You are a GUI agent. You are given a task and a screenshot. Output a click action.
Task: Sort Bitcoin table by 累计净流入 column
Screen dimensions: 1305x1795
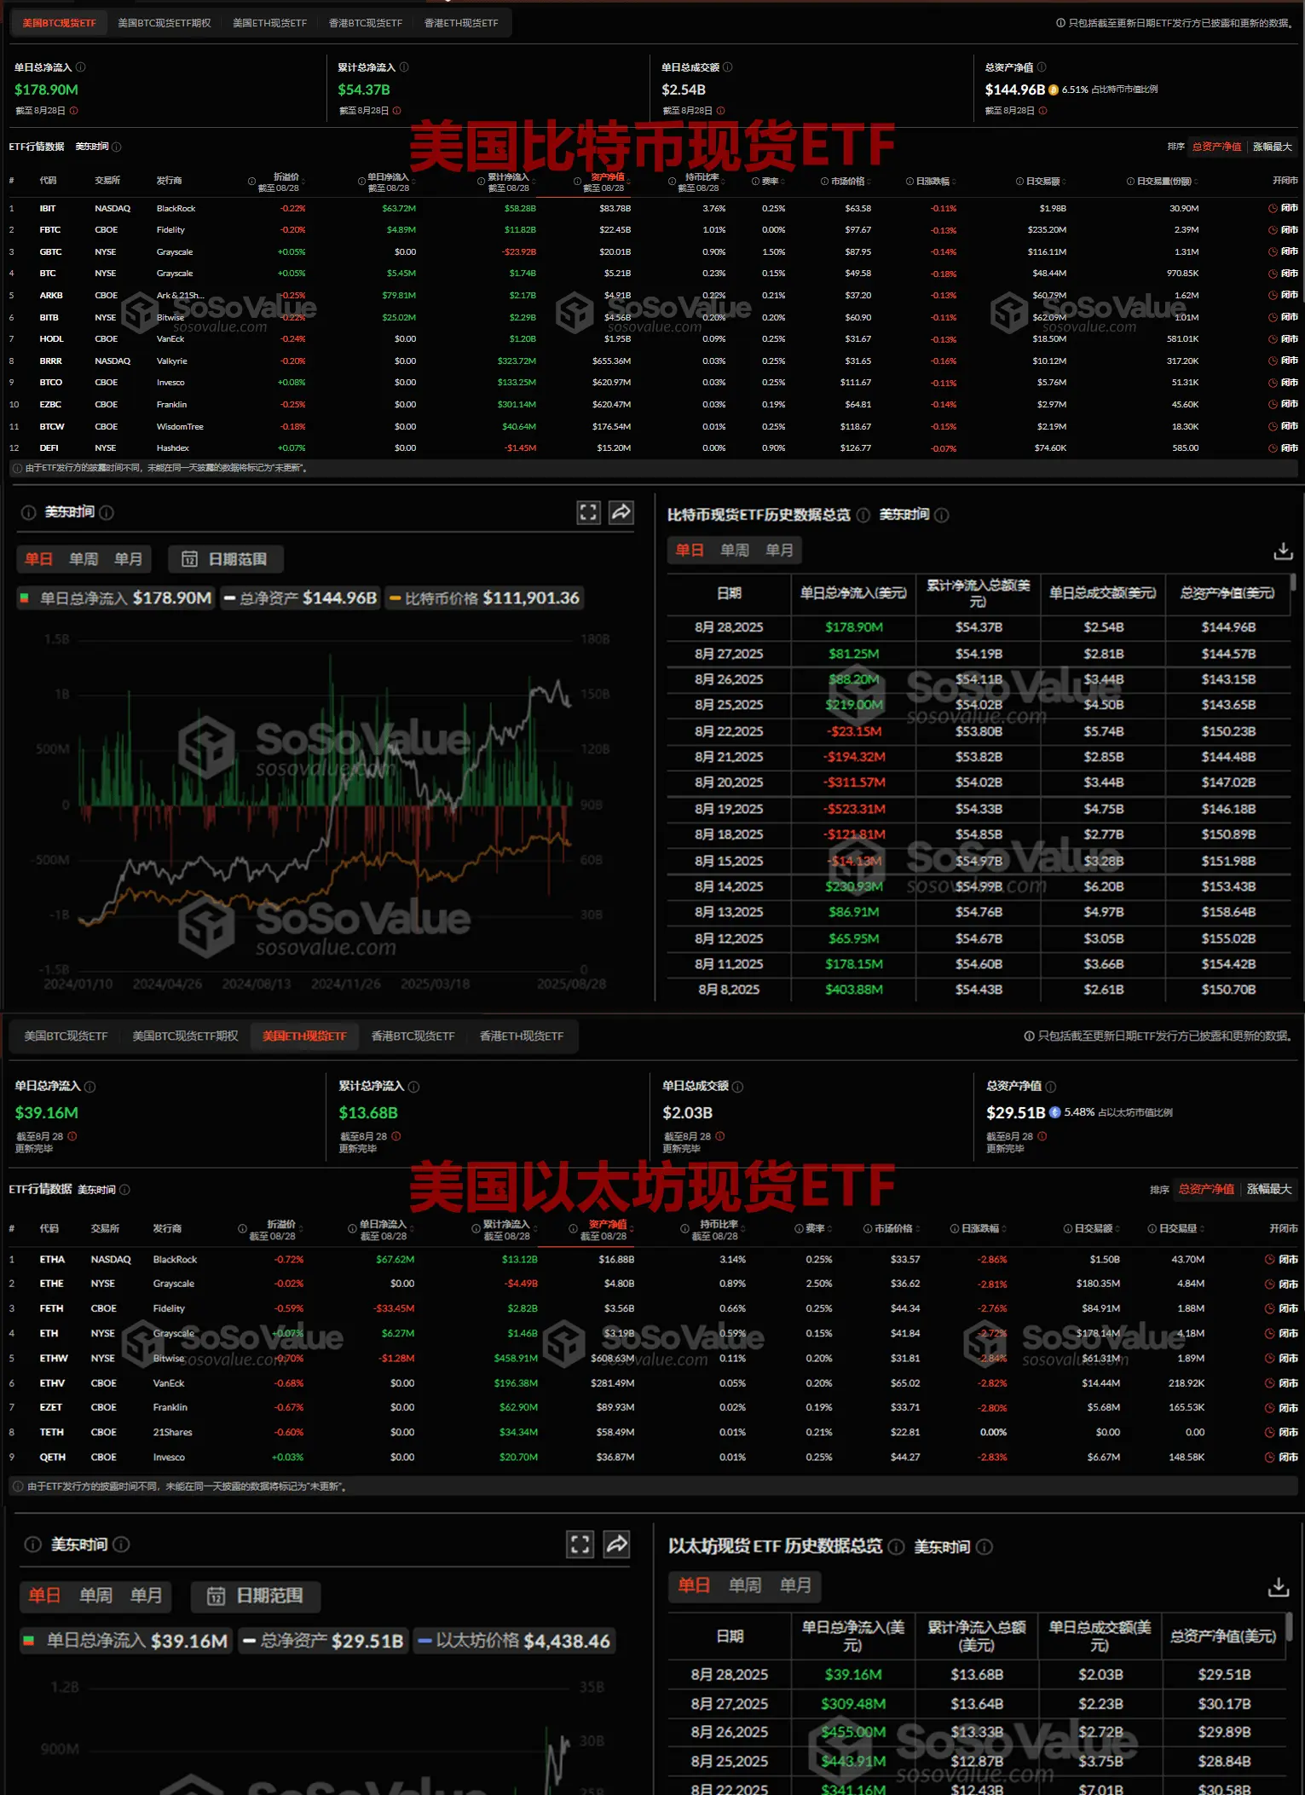click(508, 182)
